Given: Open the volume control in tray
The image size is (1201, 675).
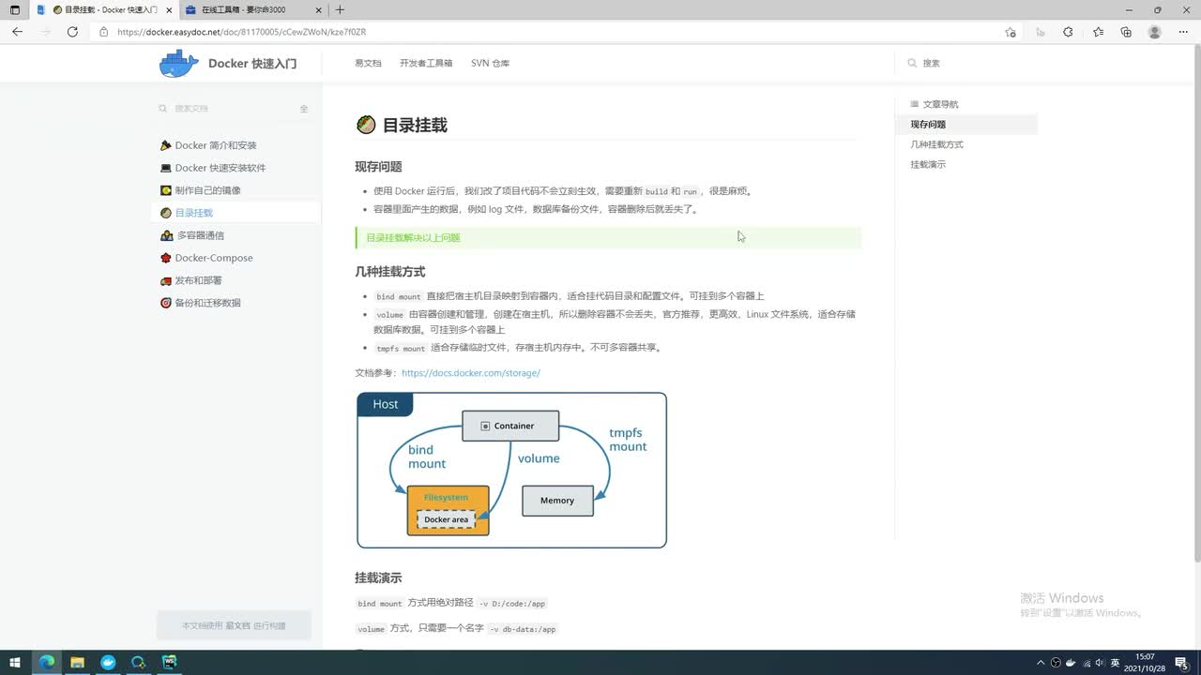Looking at the screenshot, I should point(1100,663).
